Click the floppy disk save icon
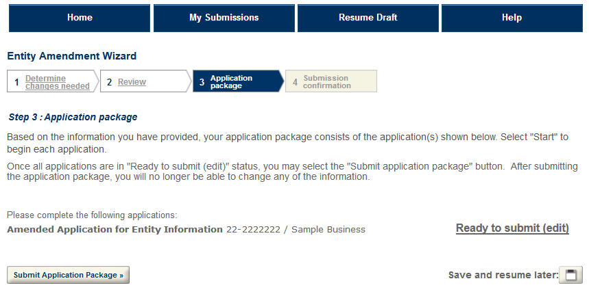589x307 pixels. click(570, 275)
